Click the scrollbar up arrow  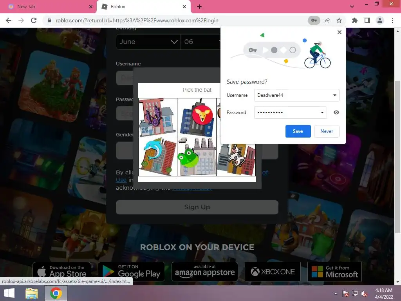(398, 31)
